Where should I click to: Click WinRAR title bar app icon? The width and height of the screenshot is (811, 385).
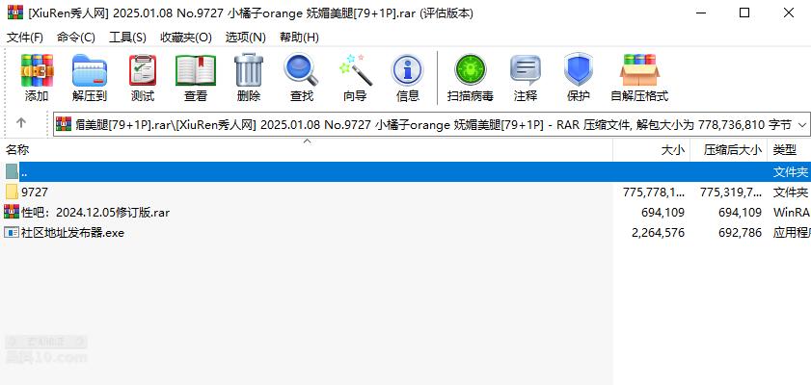tap(15, 13)
